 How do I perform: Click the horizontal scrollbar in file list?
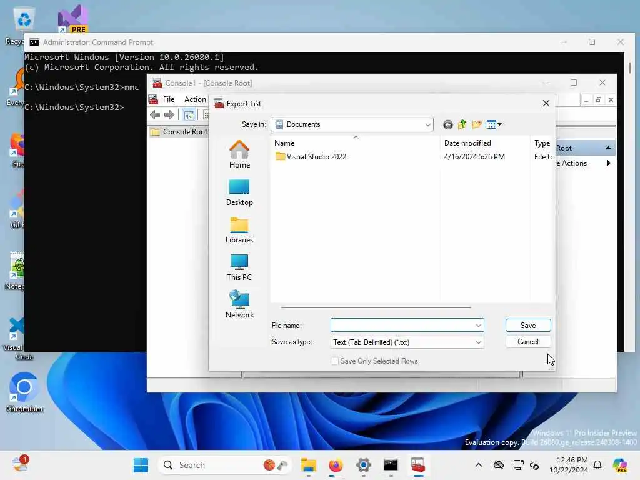tap(376, 307)
